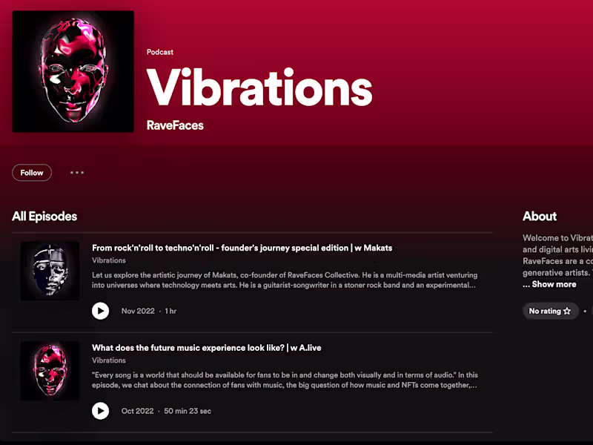
Task: Click the Makats episode's dark mask thumbnail
Action: click(x=50, y=271)
